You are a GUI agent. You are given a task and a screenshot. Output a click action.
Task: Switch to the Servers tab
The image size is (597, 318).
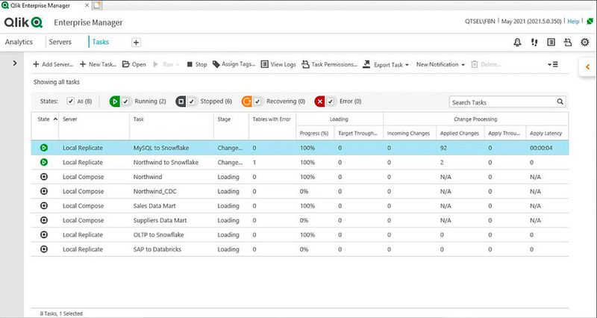(60, 42)
